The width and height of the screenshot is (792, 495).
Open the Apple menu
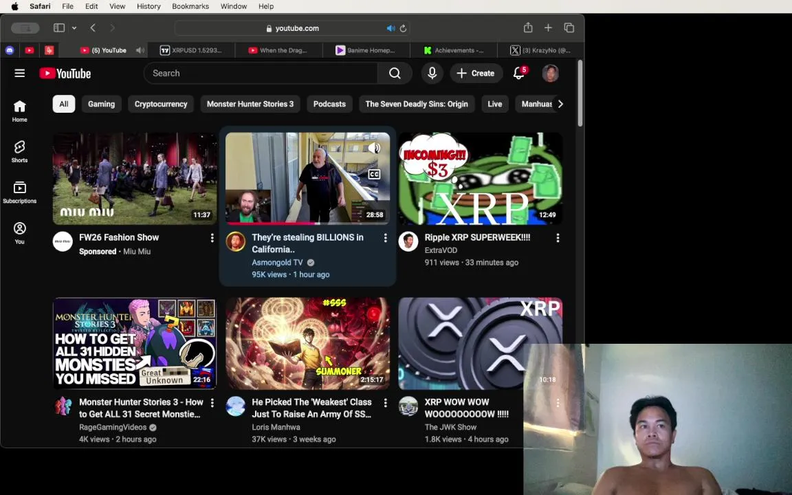14,6
